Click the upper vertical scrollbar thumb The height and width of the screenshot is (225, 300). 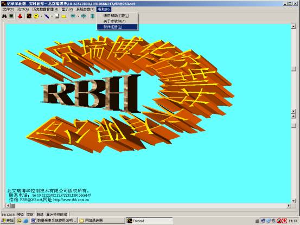293,69
